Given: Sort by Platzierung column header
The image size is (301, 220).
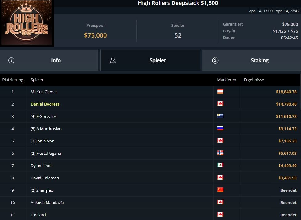Looking at the screenshot, I should [13, 80].
